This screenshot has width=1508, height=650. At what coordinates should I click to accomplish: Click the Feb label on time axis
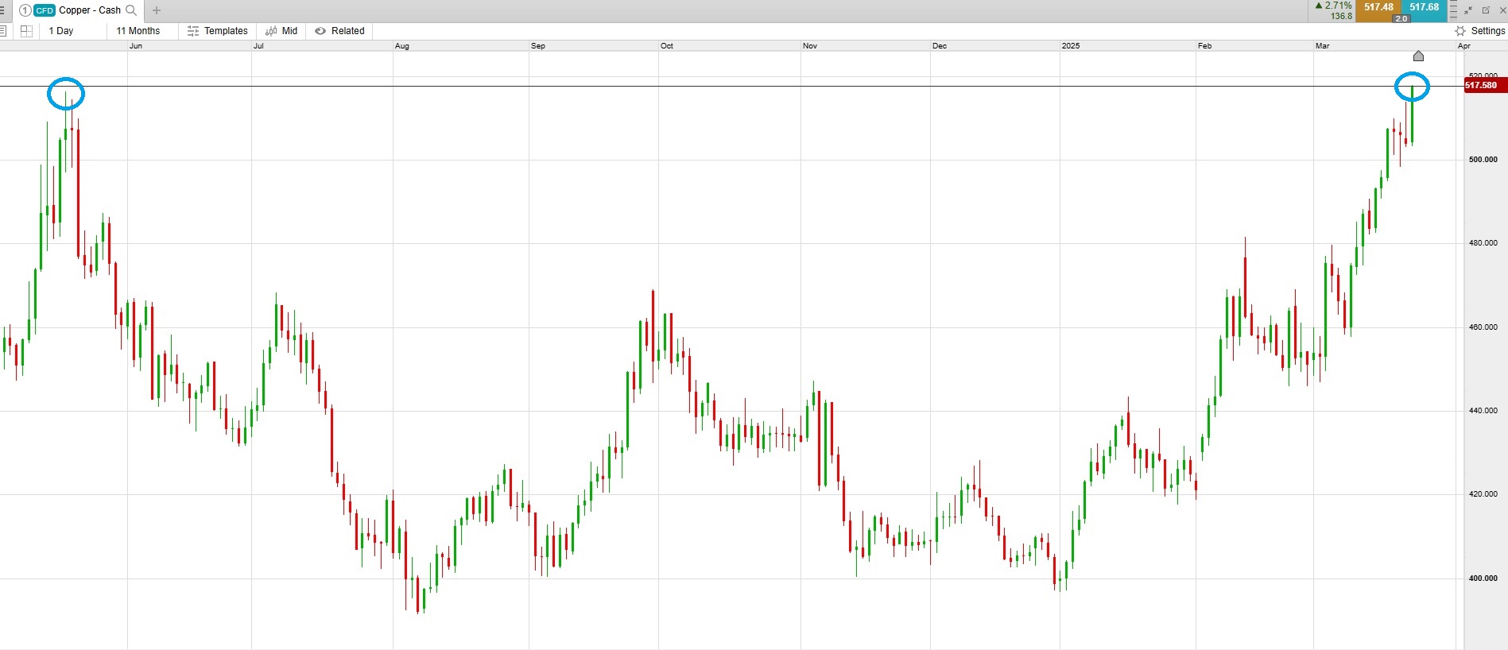(x=1205, y=46)
